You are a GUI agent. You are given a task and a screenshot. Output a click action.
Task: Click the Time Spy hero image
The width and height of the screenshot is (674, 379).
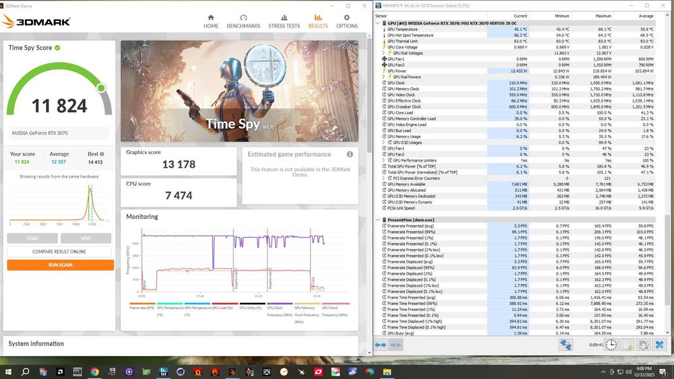tap(239, 91)
